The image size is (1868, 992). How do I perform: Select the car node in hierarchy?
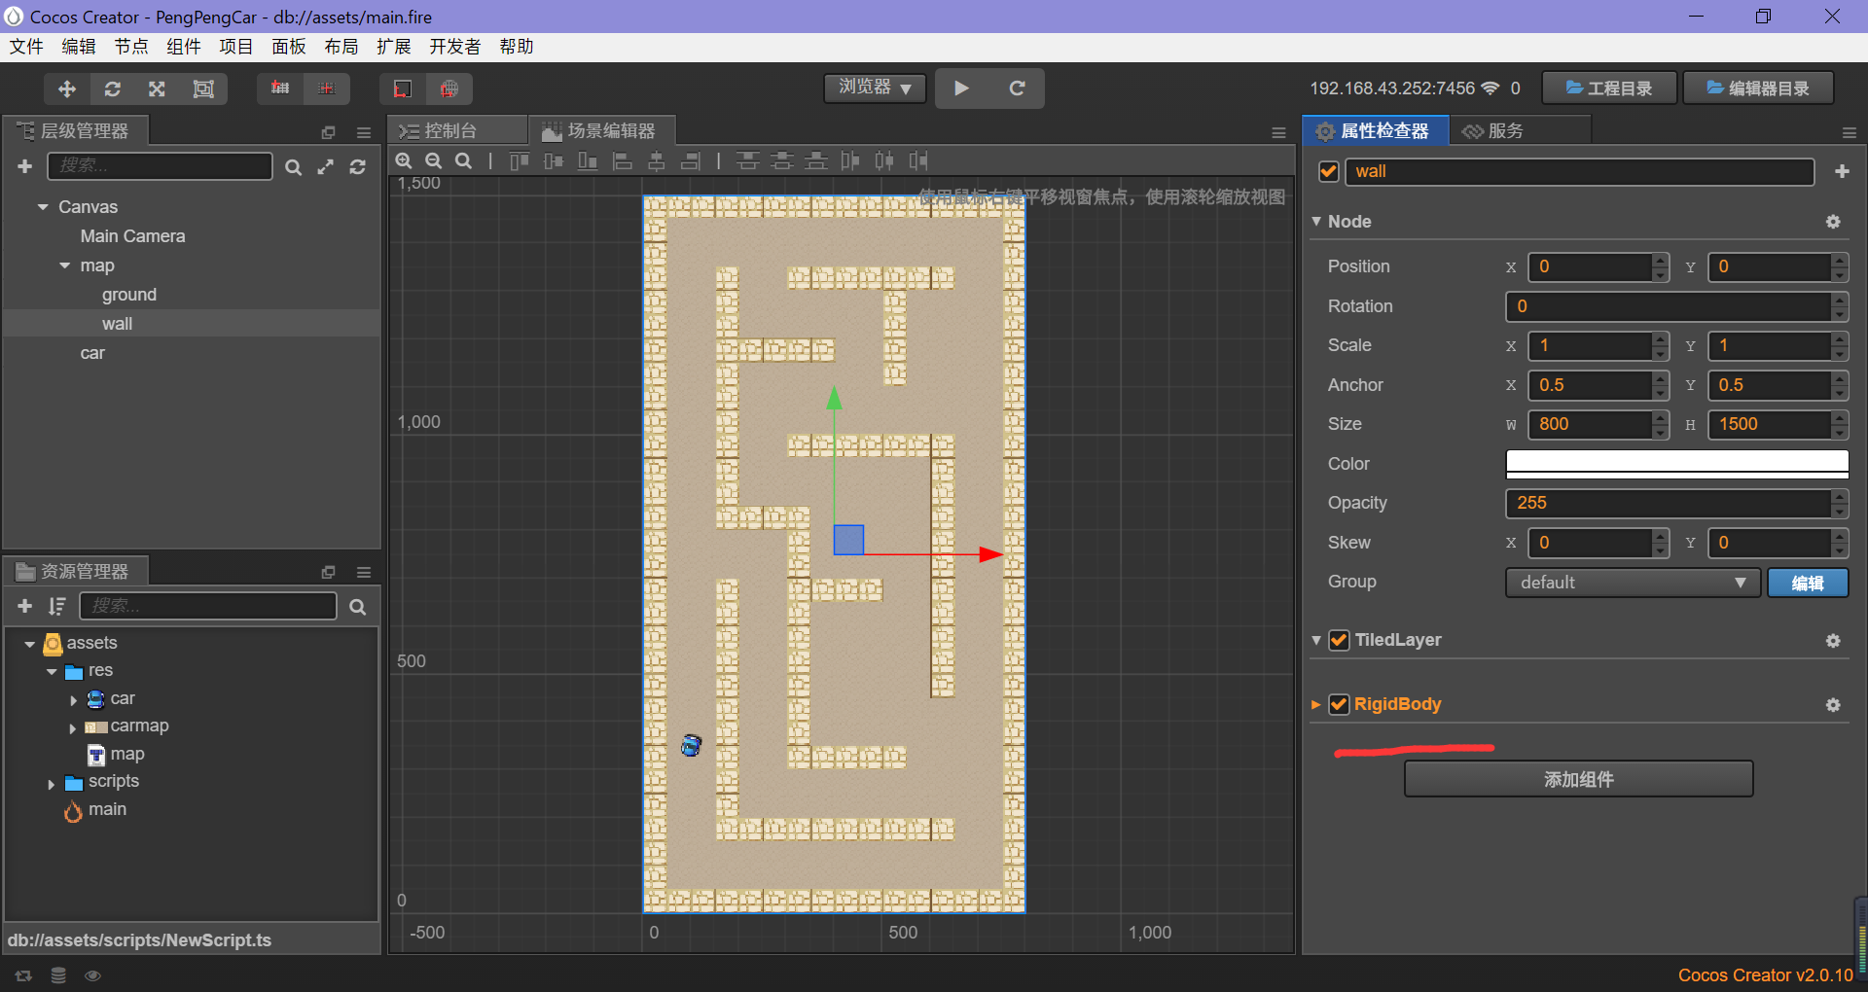coord(92,353)
